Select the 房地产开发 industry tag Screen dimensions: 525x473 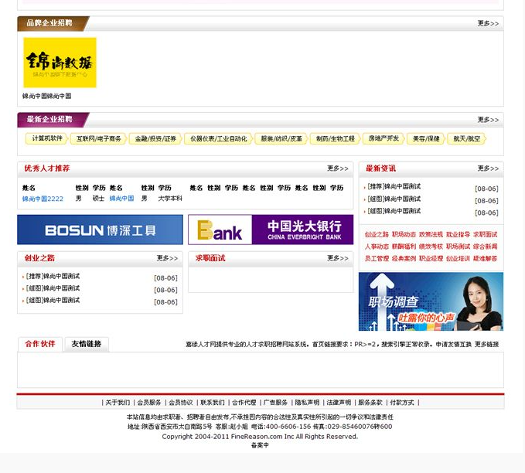[x=384, y=138]
